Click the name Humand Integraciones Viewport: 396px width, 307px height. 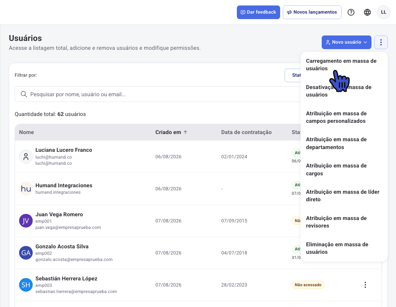coord(64,185)
